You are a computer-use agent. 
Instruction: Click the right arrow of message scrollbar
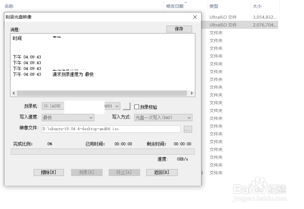[x=192, y=93]
